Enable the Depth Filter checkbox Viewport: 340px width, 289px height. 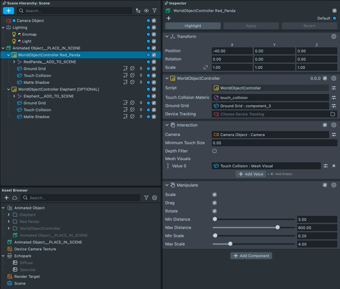215,151
